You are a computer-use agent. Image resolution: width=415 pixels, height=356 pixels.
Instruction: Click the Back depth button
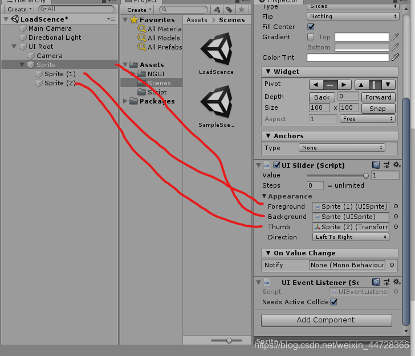(322, 97)
